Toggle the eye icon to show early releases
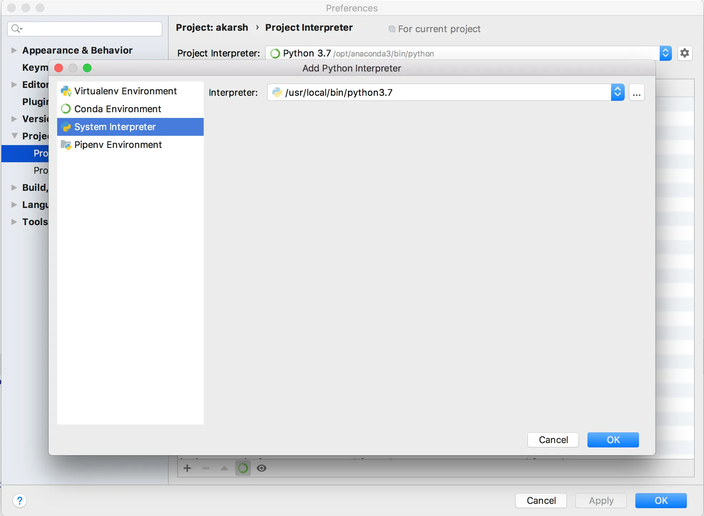704x516 pixels. [x=262, y=468]
